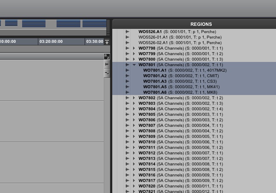Select the WO7803 region entry
Image resolution: width=276 pixels, height=193 pixels.
[180, 103]
